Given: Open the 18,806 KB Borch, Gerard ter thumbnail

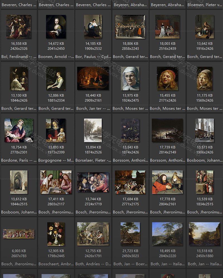Looking at the screenshot, I should (130, 27).
